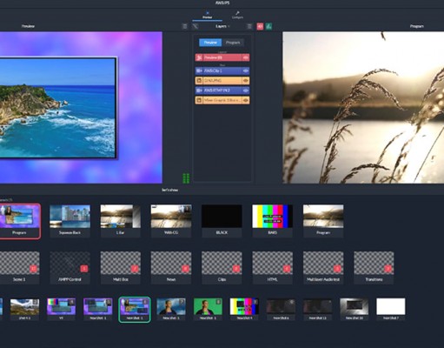
Task: Open the Configure tab with wrench icon
Action: coord(237,15)
